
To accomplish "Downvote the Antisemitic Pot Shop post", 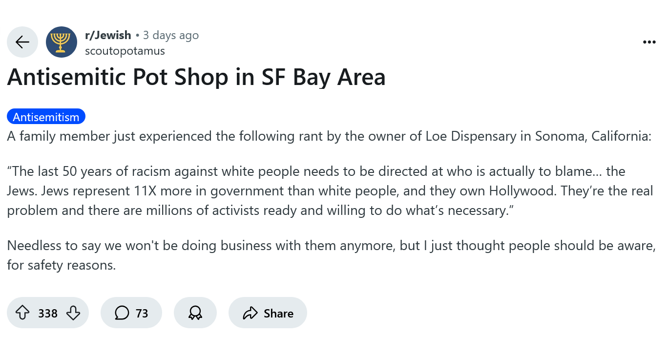I will tap(73, 313).
